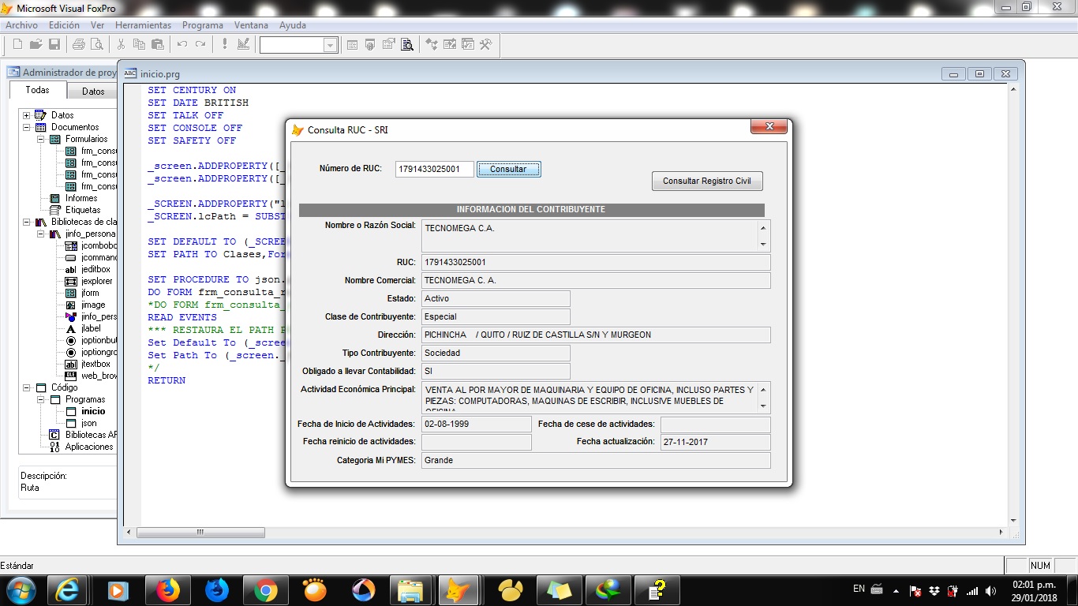This screenshot has height=606, width=1078.
Task: Select the Etiquetas tree item
Action: click(x=83, y=210)
